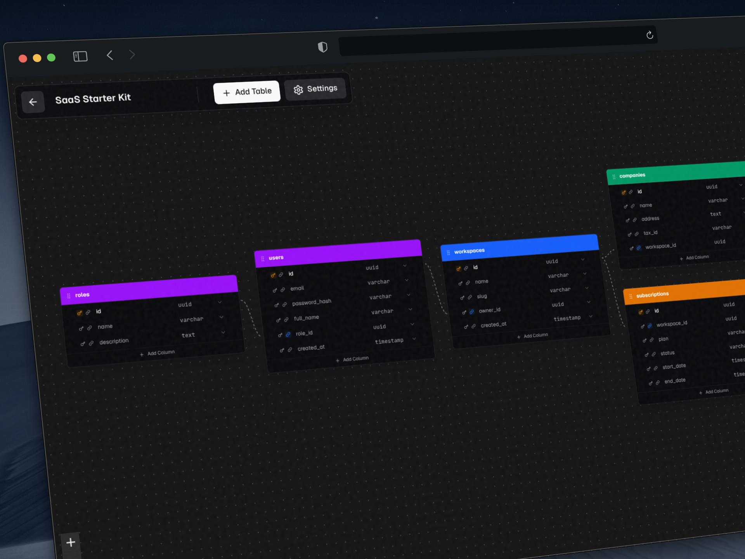This screenshot has height=559, width=745.
Task: Select the companies table green header
Action: point(676,172)
